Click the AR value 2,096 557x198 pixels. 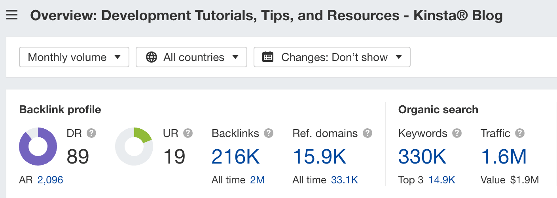pyautogui.click(x=50, y=180)
